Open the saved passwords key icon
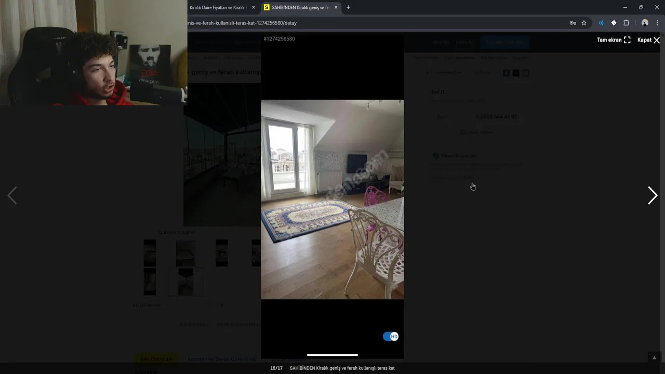 (573, 23)
